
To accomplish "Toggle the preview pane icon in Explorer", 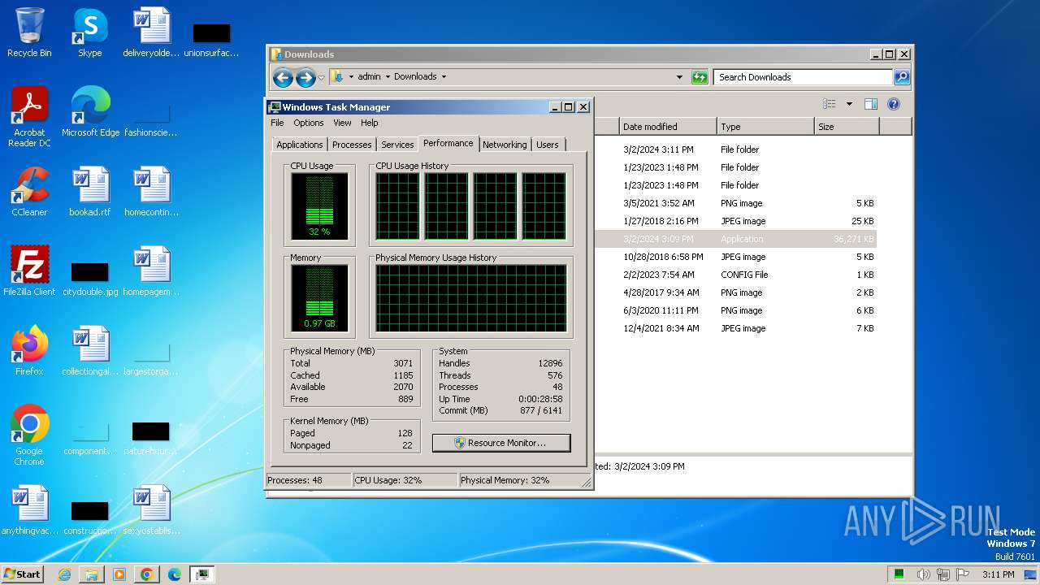I will tap(871, 104).
